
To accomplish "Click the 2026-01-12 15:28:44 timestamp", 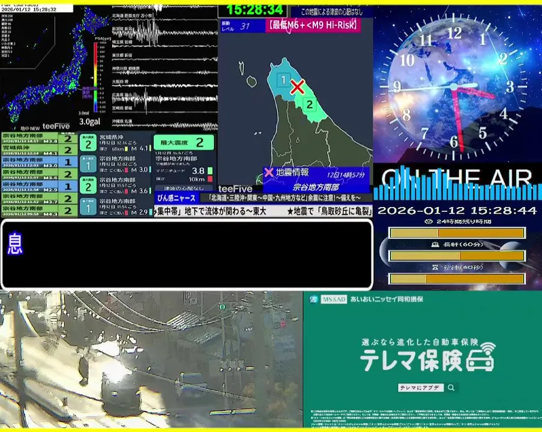I will click(x=457, y=211).
